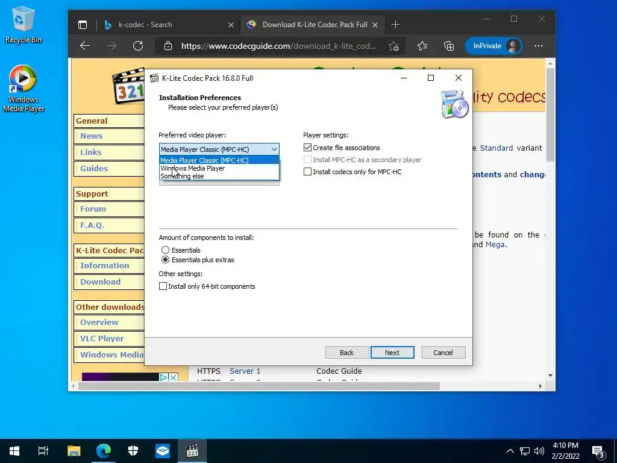Click the Mega link on page
The image size is (617, 463).
click(x=495, y=245)
